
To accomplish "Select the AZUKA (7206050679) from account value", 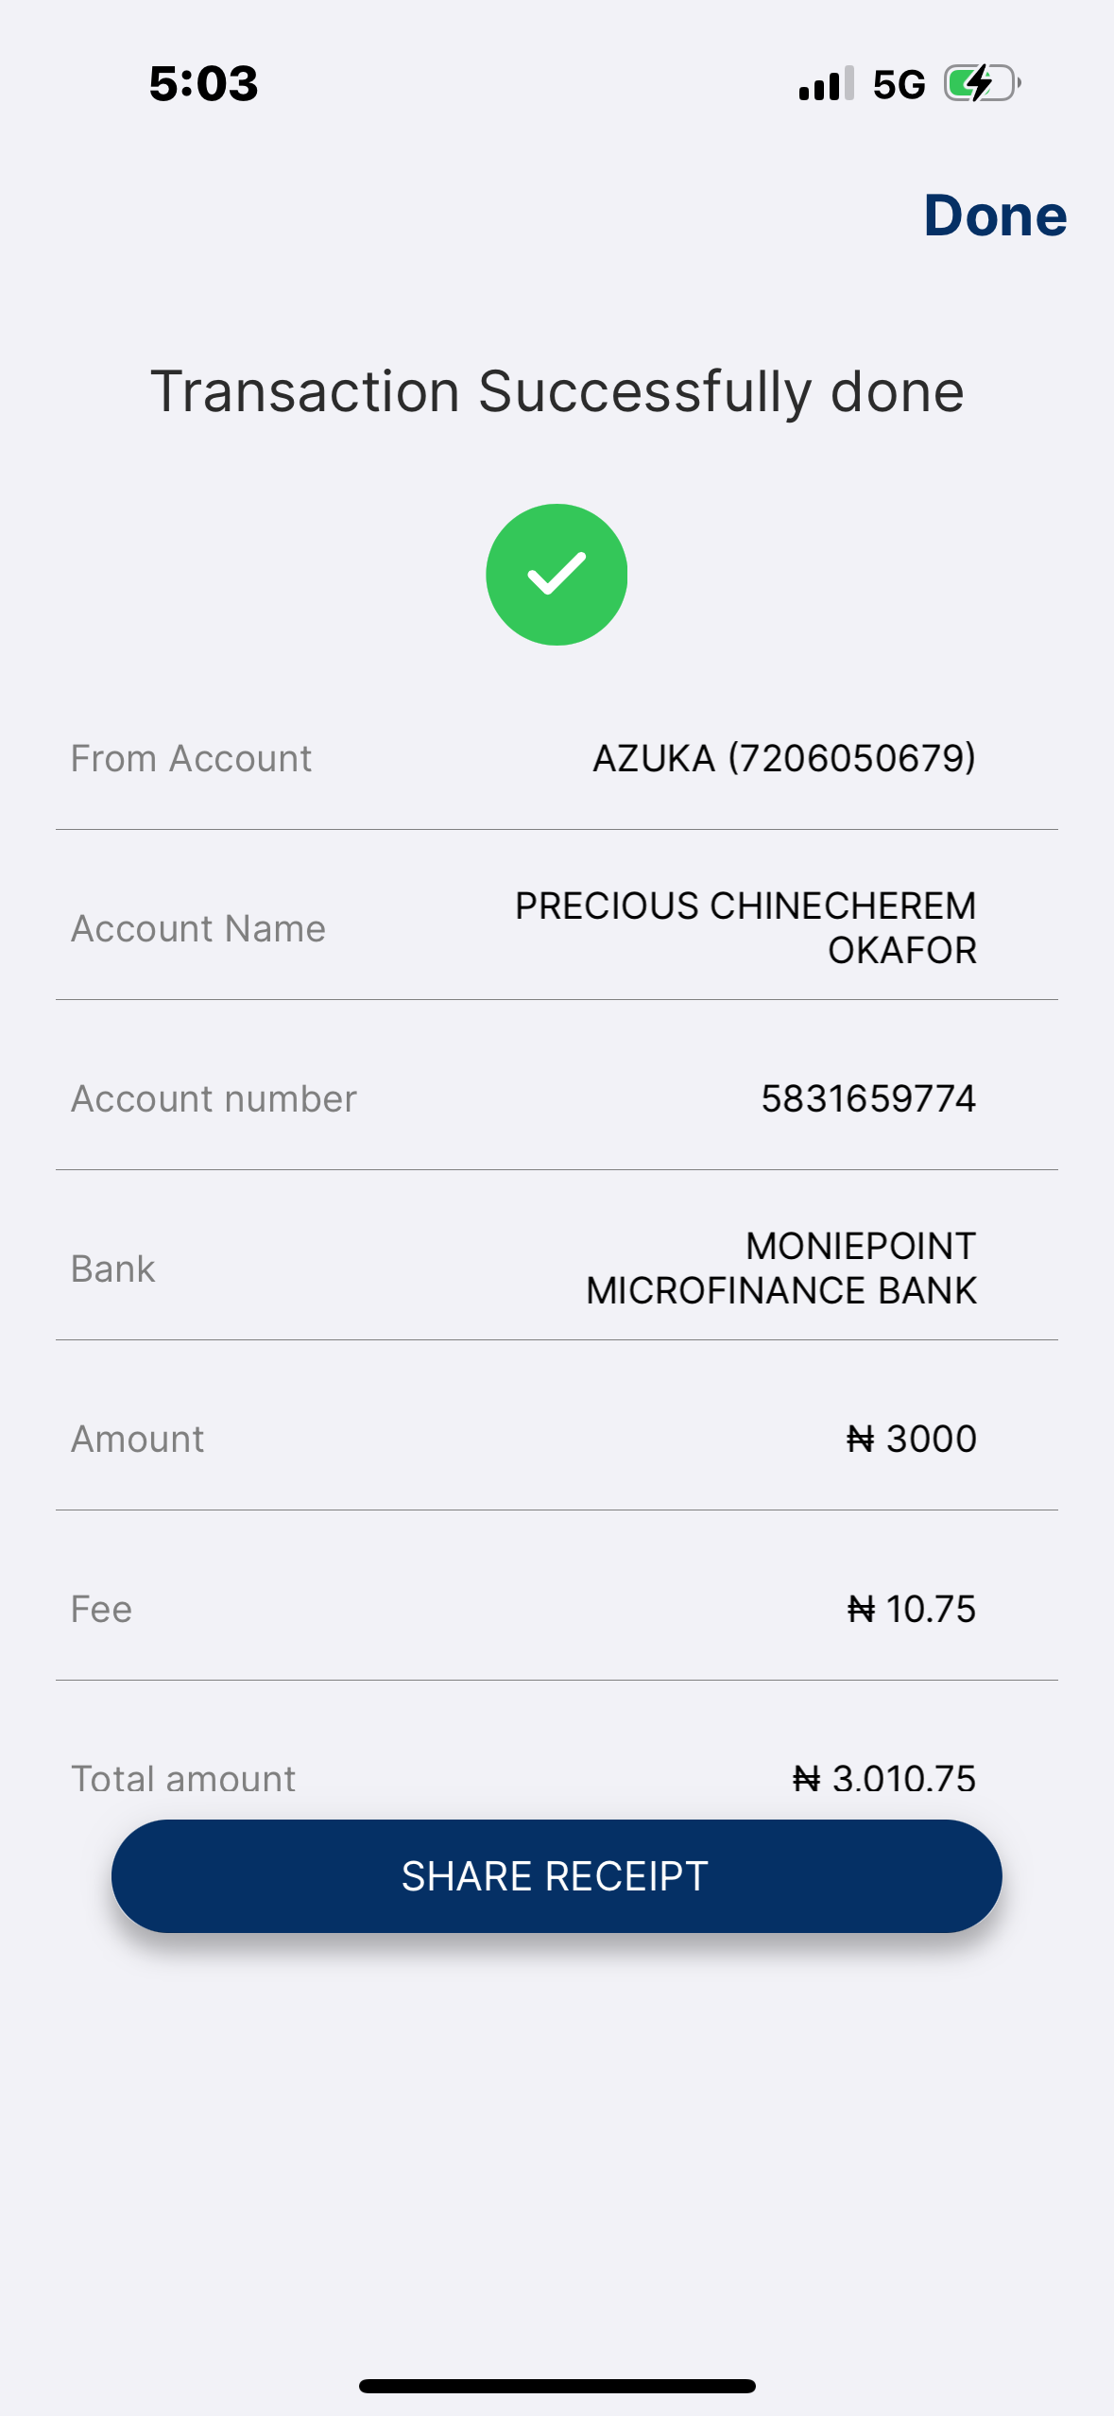I will [x=783, y=758].
